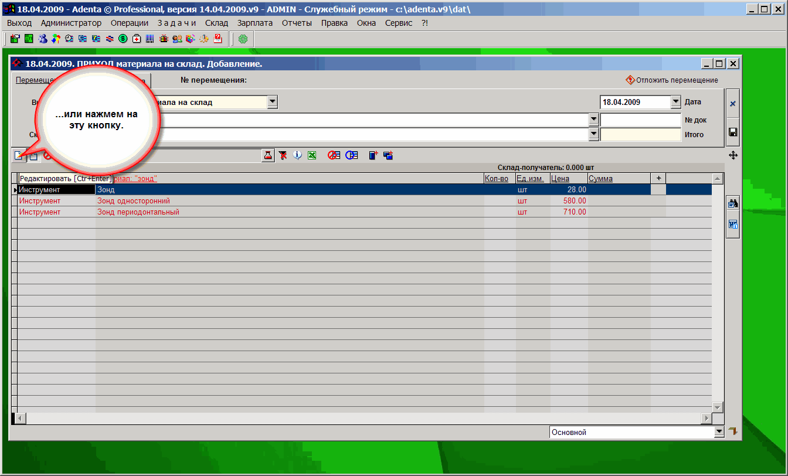Viewport: 788px width, 476px height.
Task: Click the red flask icon in grid toolbar
Action: 268,155
